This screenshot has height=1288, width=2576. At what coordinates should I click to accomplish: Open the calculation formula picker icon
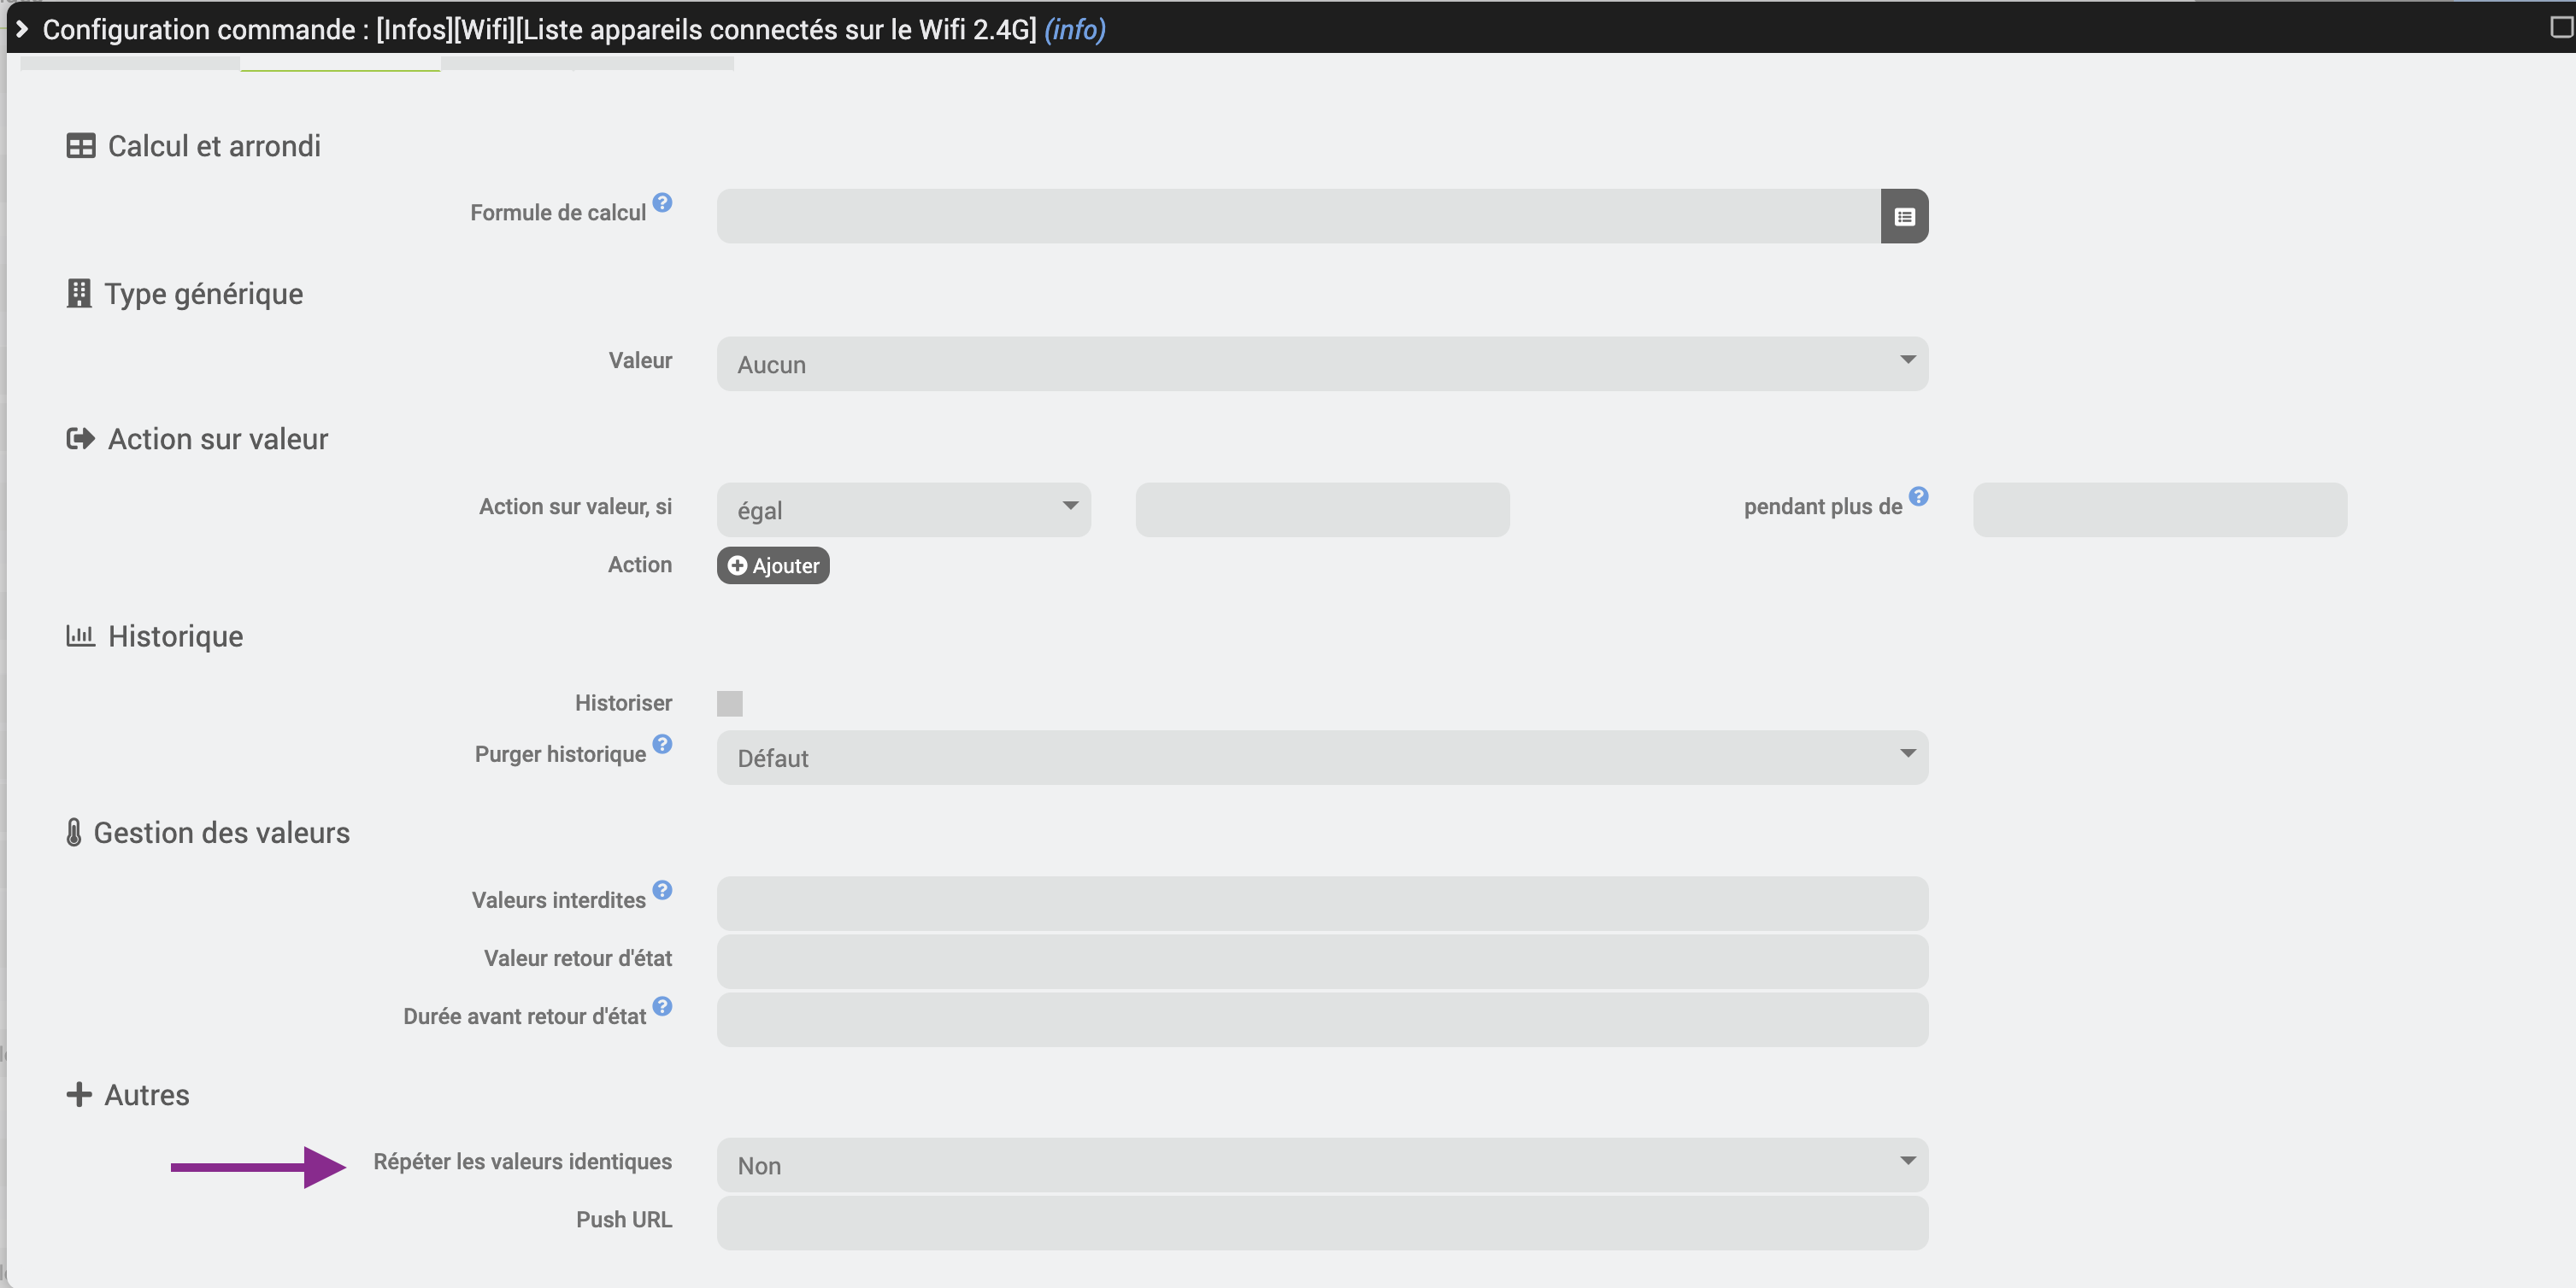(x=1903, y=216)
